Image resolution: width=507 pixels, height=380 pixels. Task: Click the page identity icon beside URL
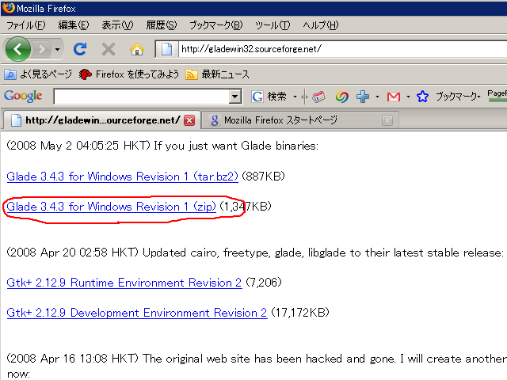point(167,49)
